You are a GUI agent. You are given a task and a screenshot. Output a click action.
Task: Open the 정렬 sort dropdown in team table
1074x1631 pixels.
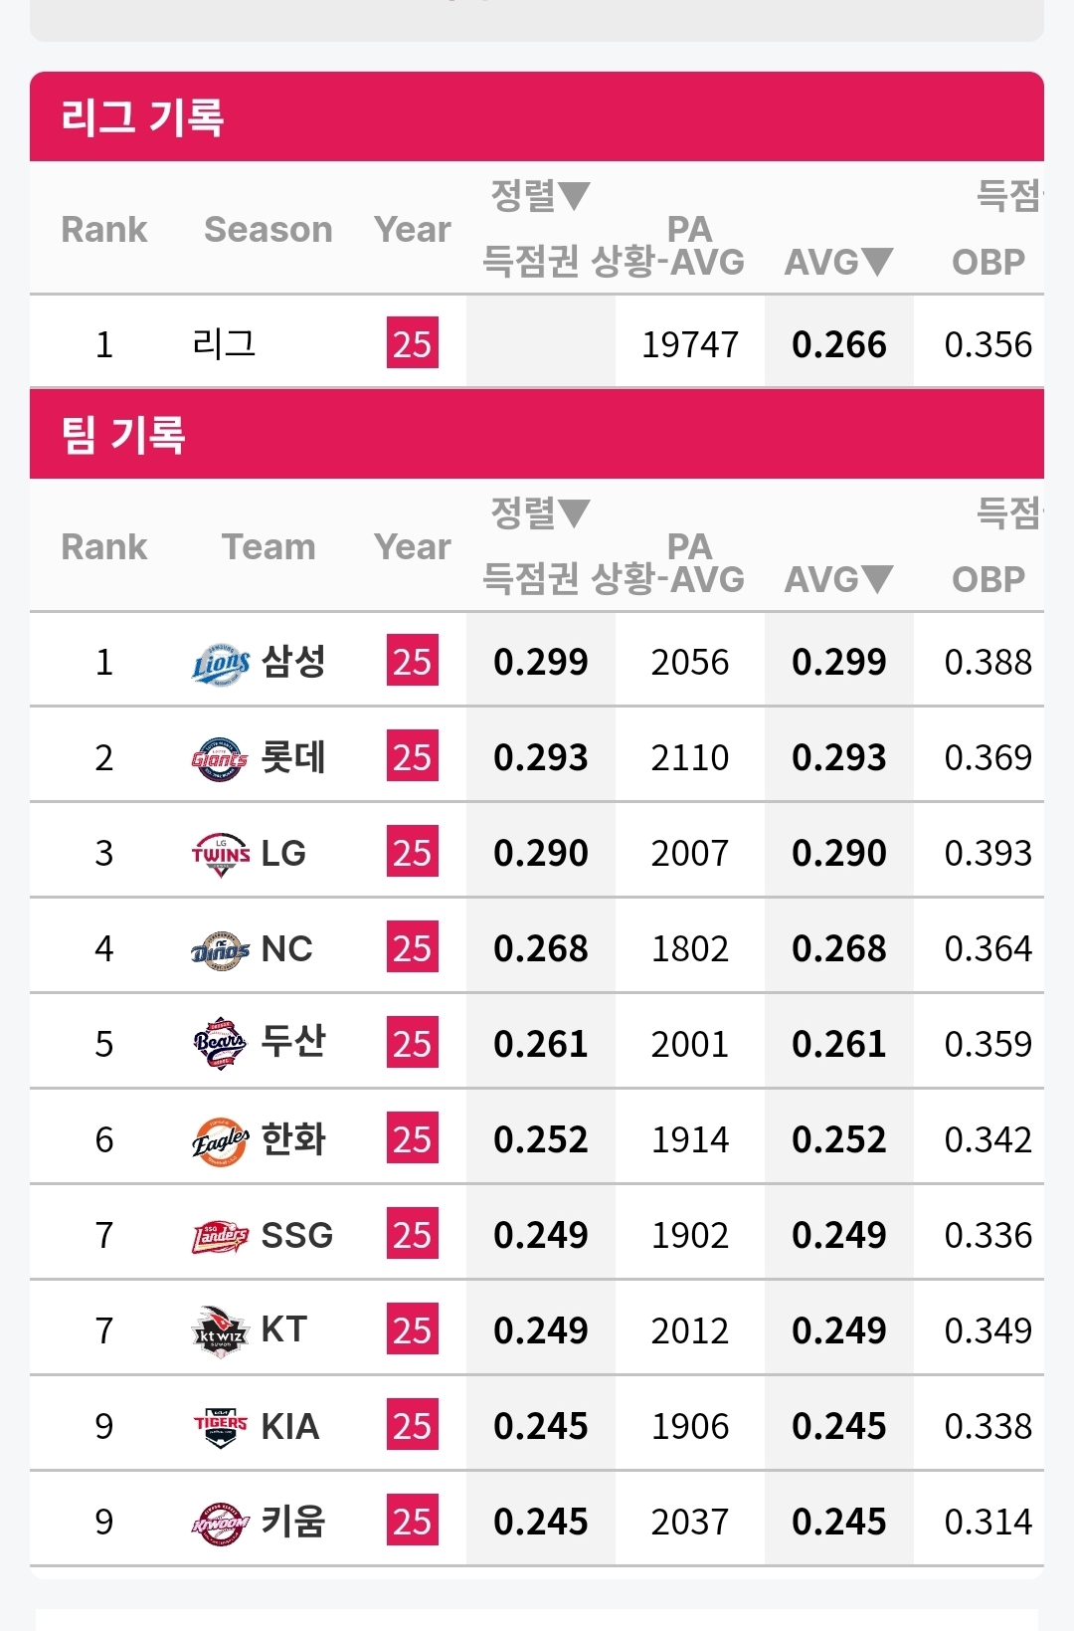point(541,512)
